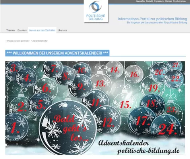Open advent door number 5
The image size is (190, 159).
pyautogui.click(x=41, y=105)
